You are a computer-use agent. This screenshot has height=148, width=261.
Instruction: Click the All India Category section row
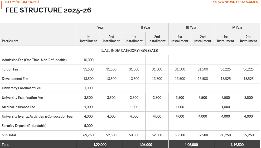point(129,50)
